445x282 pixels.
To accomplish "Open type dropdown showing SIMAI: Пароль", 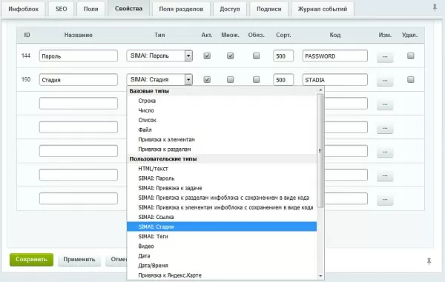I will pyautogui.click(x=159, y=56).
